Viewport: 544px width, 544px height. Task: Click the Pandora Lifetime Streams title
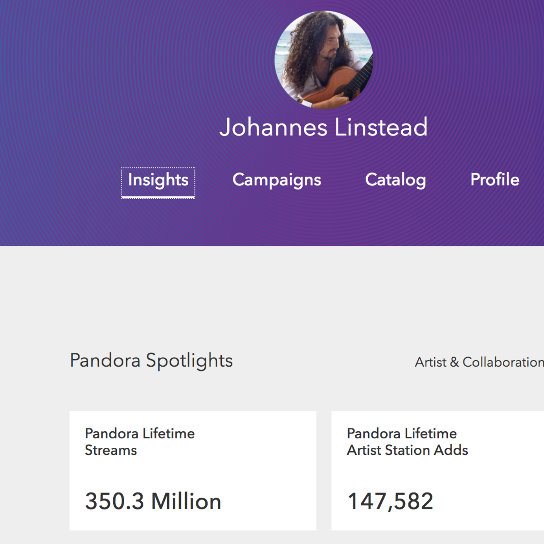pos(140,434)
